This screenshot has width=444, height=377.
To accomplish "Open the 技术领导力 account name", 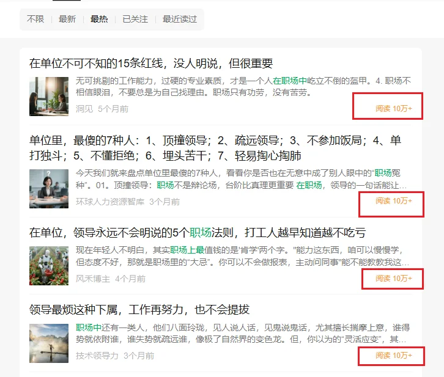I will tap(97, 356).
